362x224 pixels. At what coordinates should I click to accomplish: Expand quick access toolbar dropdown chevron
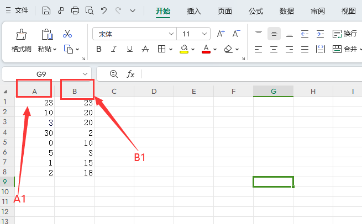[133, 11]
